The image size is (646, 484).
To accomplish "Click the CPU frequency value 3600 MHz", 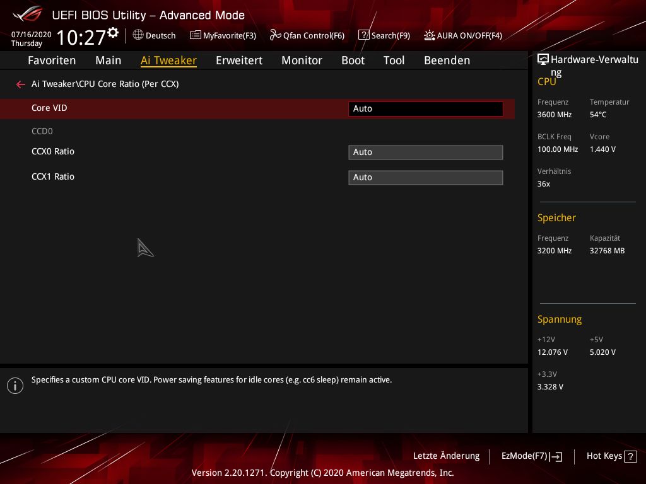I will point(555,115).
